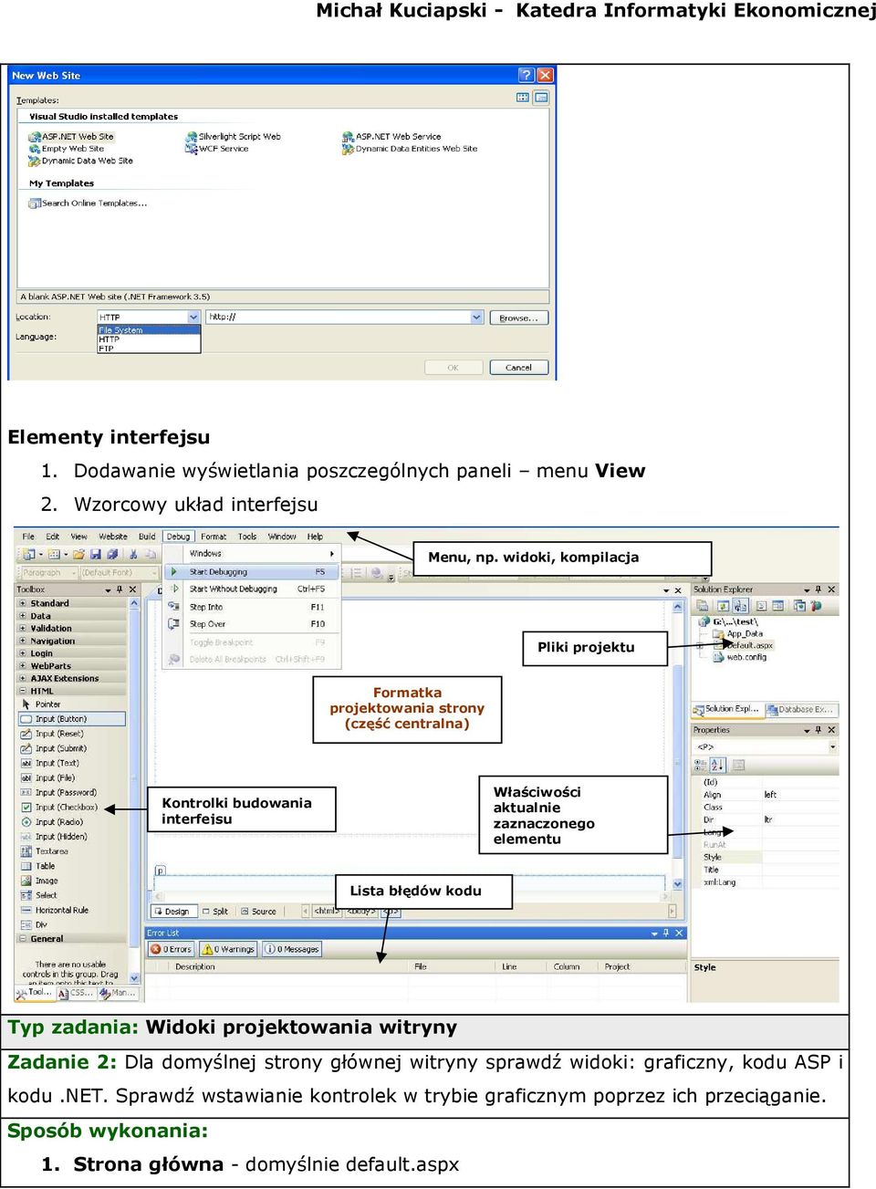876x1189 pixels.
Task: Select Image toolbox control
Action: 72,881
